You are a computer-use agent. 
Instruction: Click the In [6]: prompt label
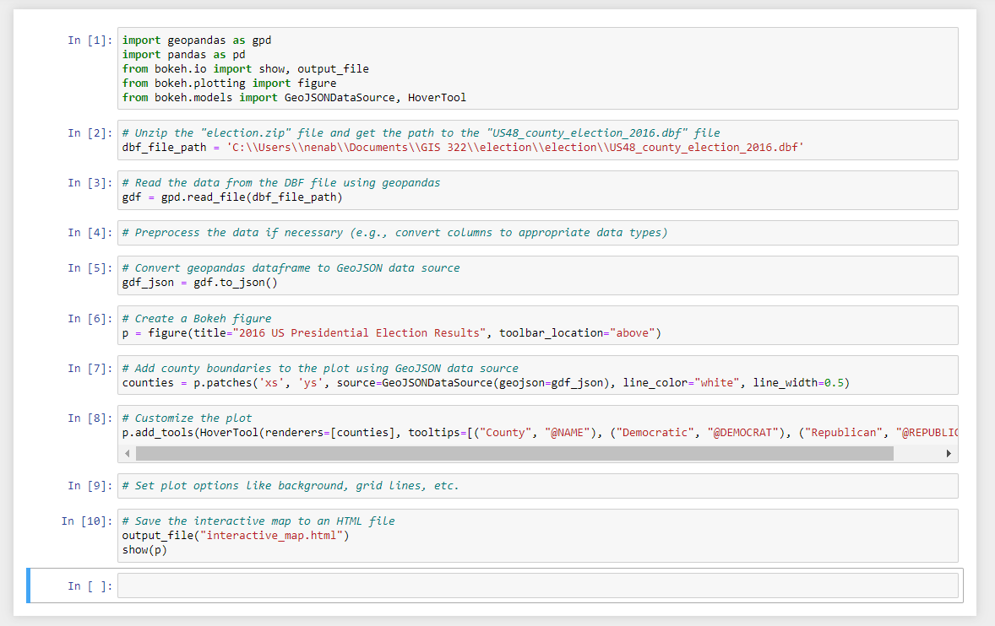[x=90, y=319]
